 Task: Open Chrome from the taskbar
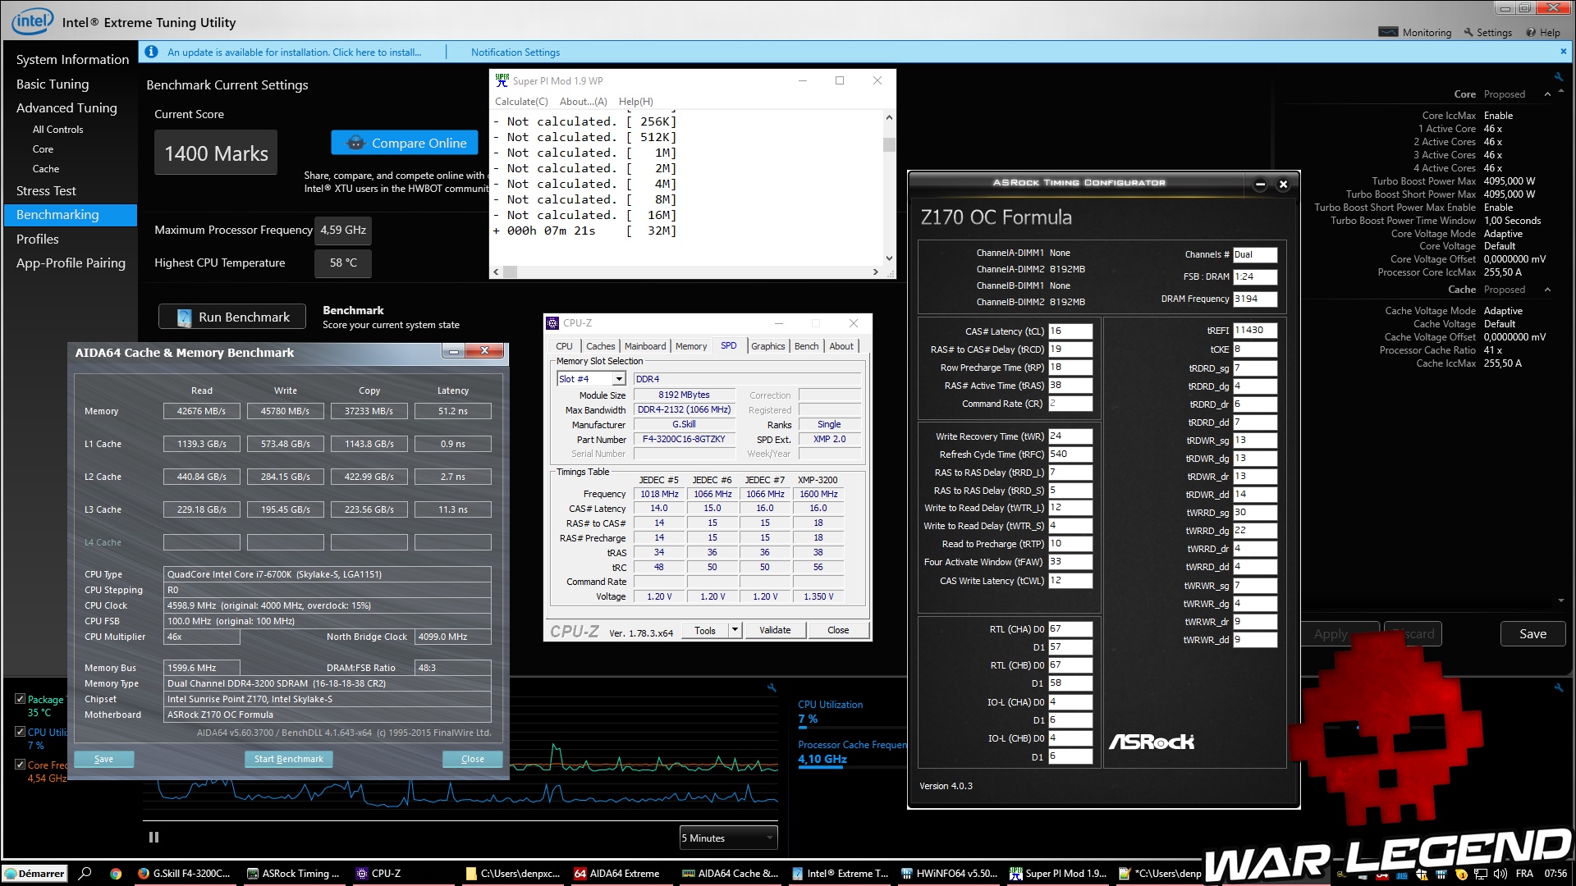[x=116, y=874]
